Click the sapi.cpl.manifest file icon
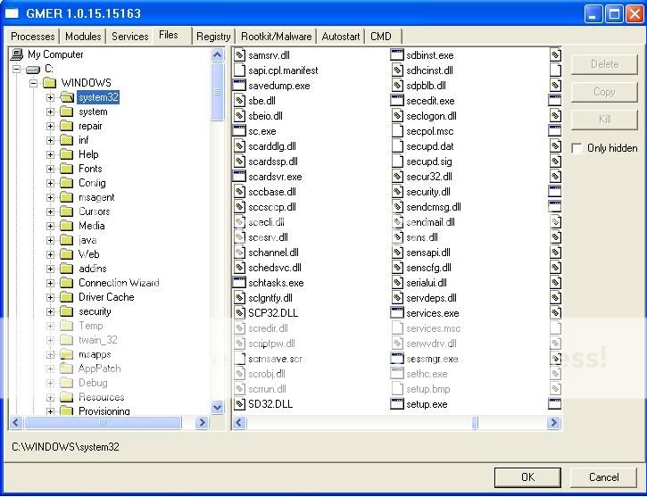The image size is (647, 497). coord(239,70)
